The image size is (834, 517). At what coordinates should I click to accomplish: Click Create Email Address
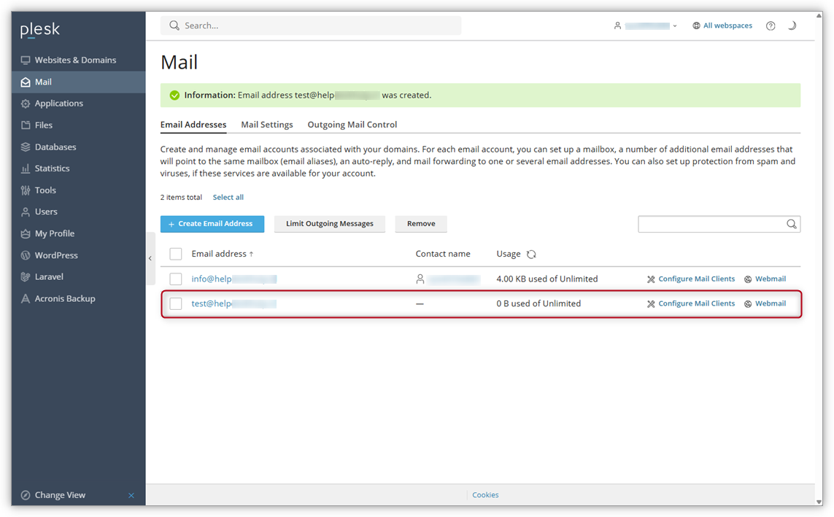coord(212,224)
